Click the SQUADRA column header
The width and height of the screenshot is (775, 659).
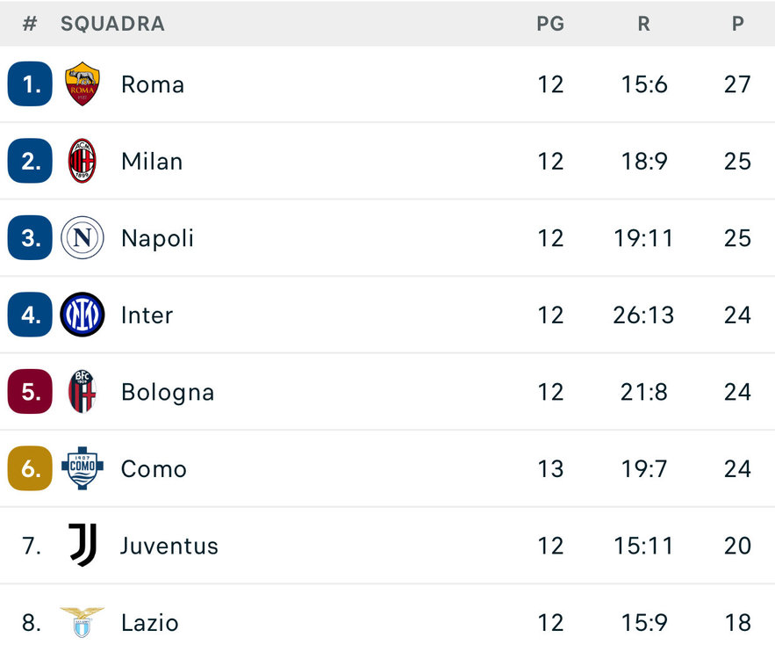coord(112,25)
